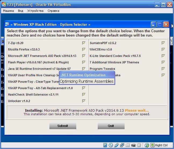Image resolution: width=174 pixels, height=149 pixels.
Task: Click the green keyboard capture arrow icon
Action: pyautogui.click(x=152, y=145)
